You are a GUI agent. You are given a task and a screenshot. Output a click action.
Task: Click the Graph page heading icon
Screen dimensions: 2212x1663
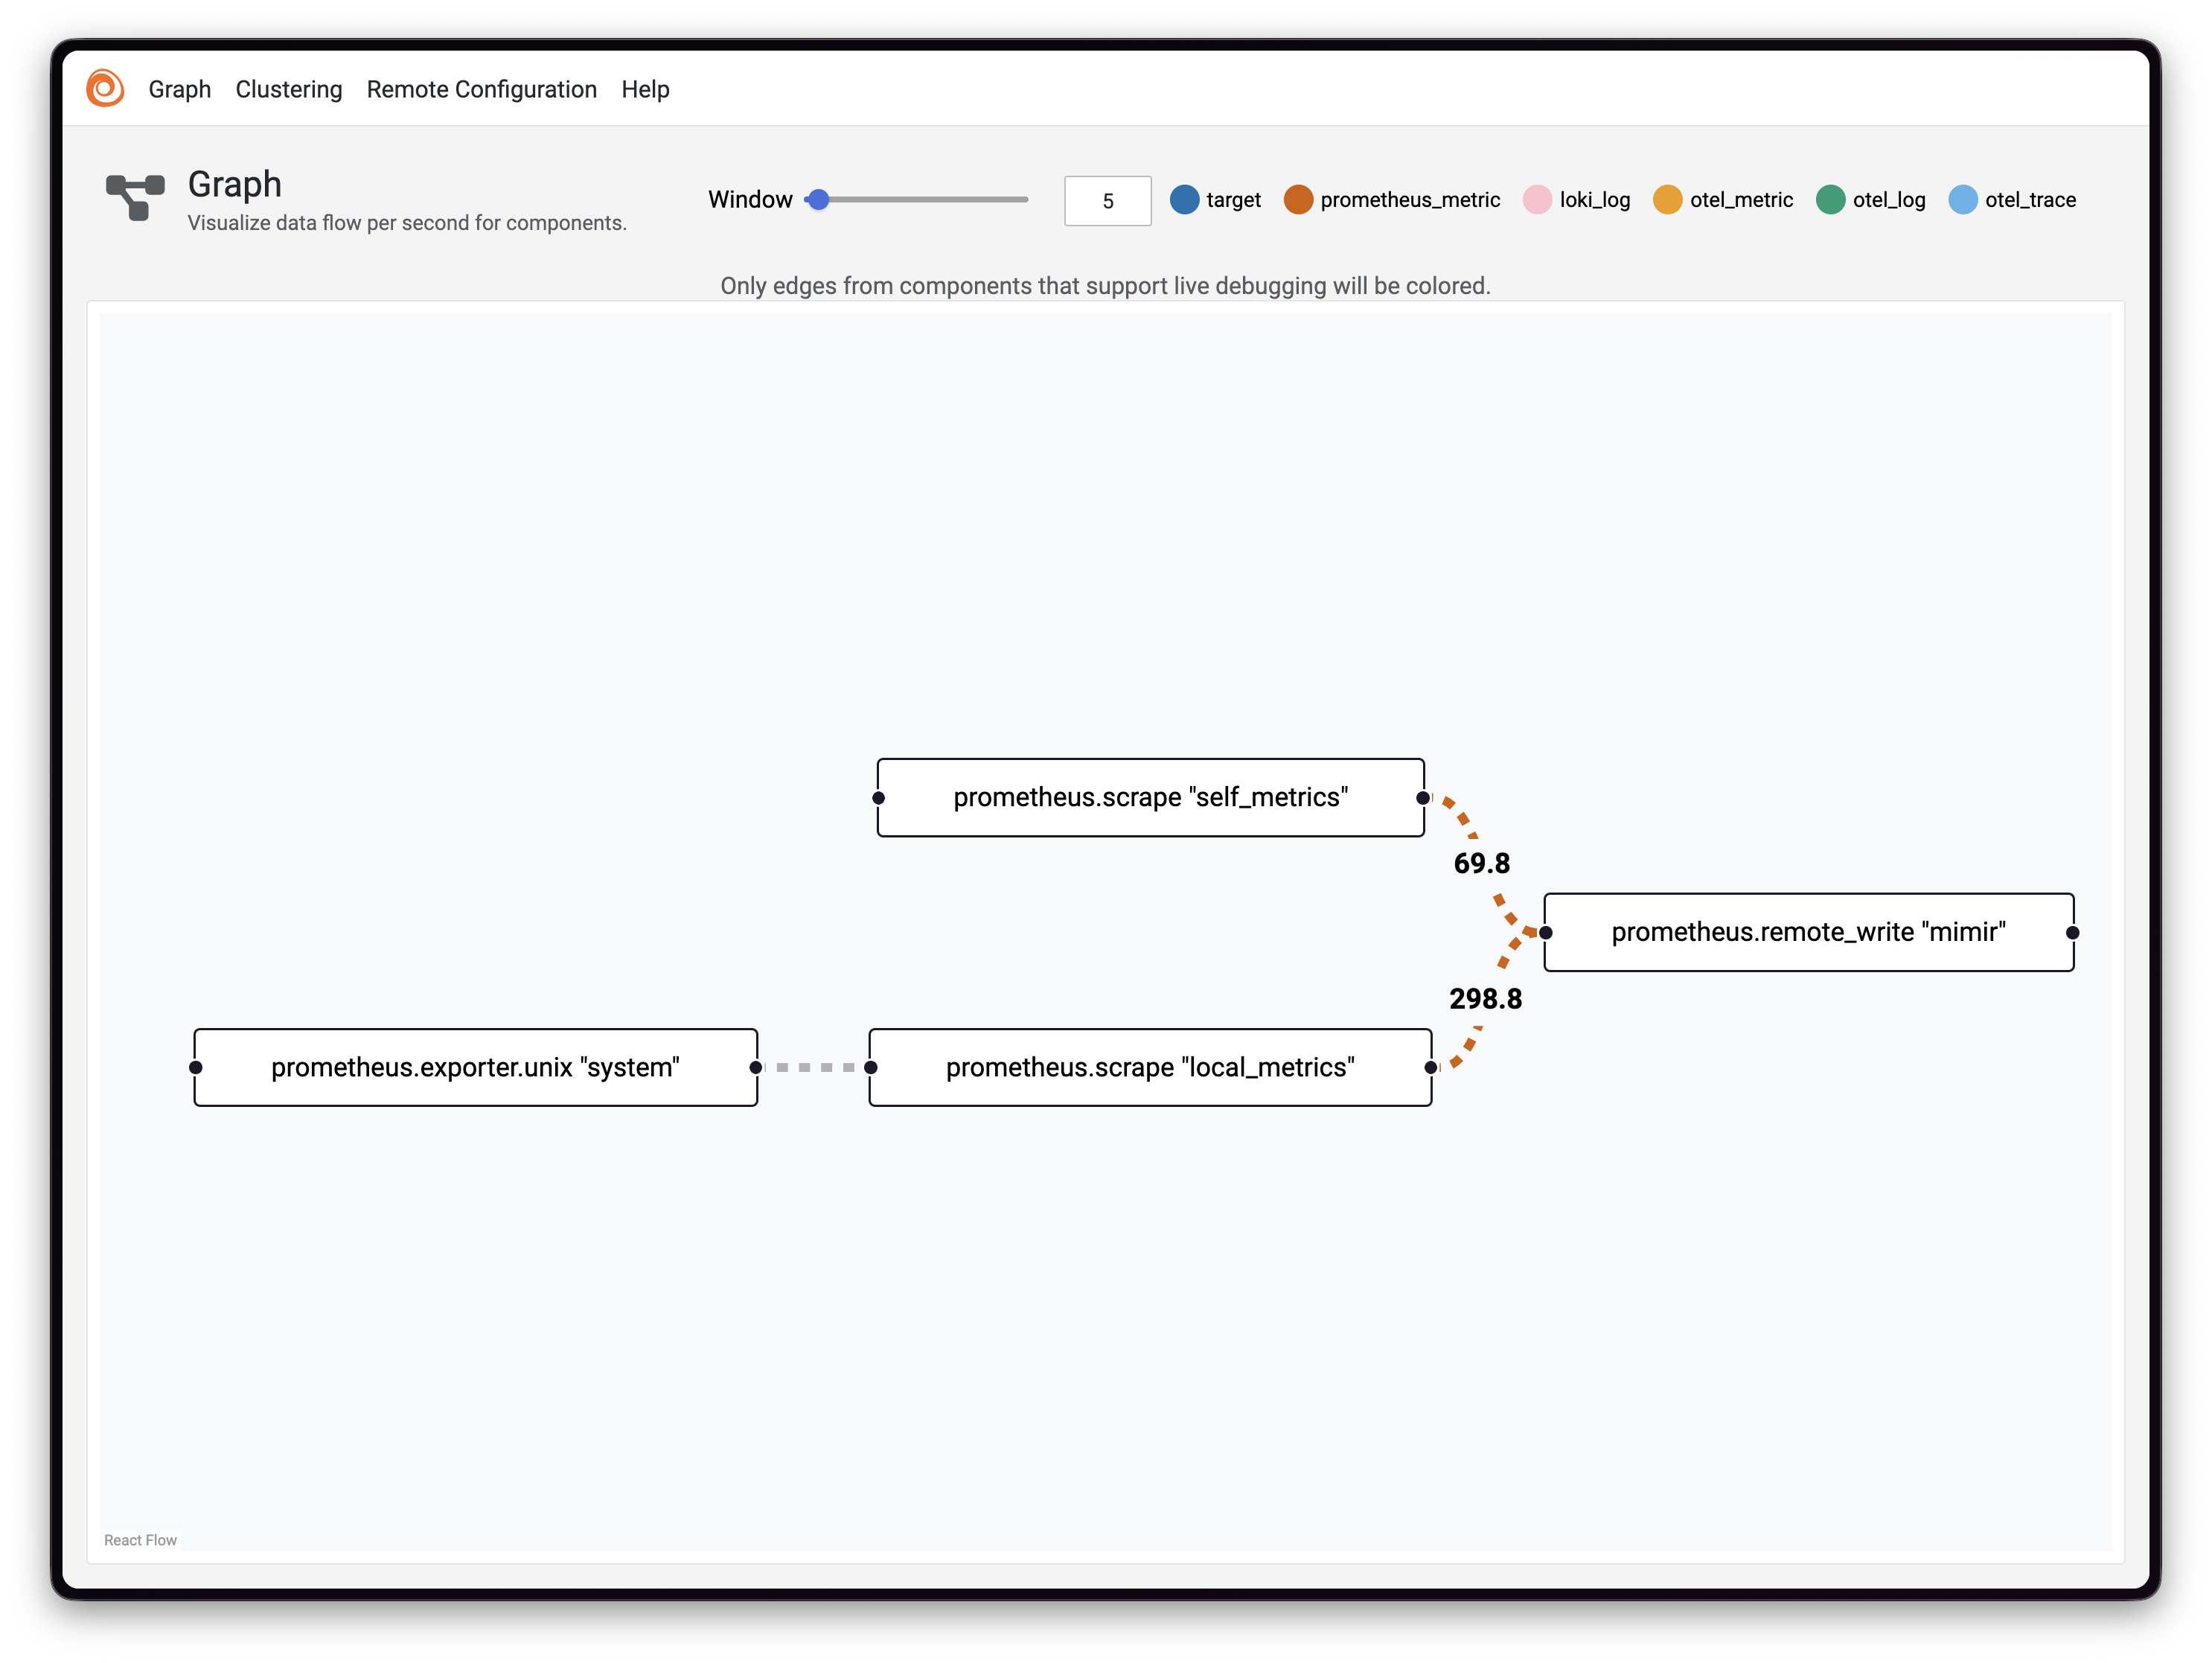click(135, 197)
